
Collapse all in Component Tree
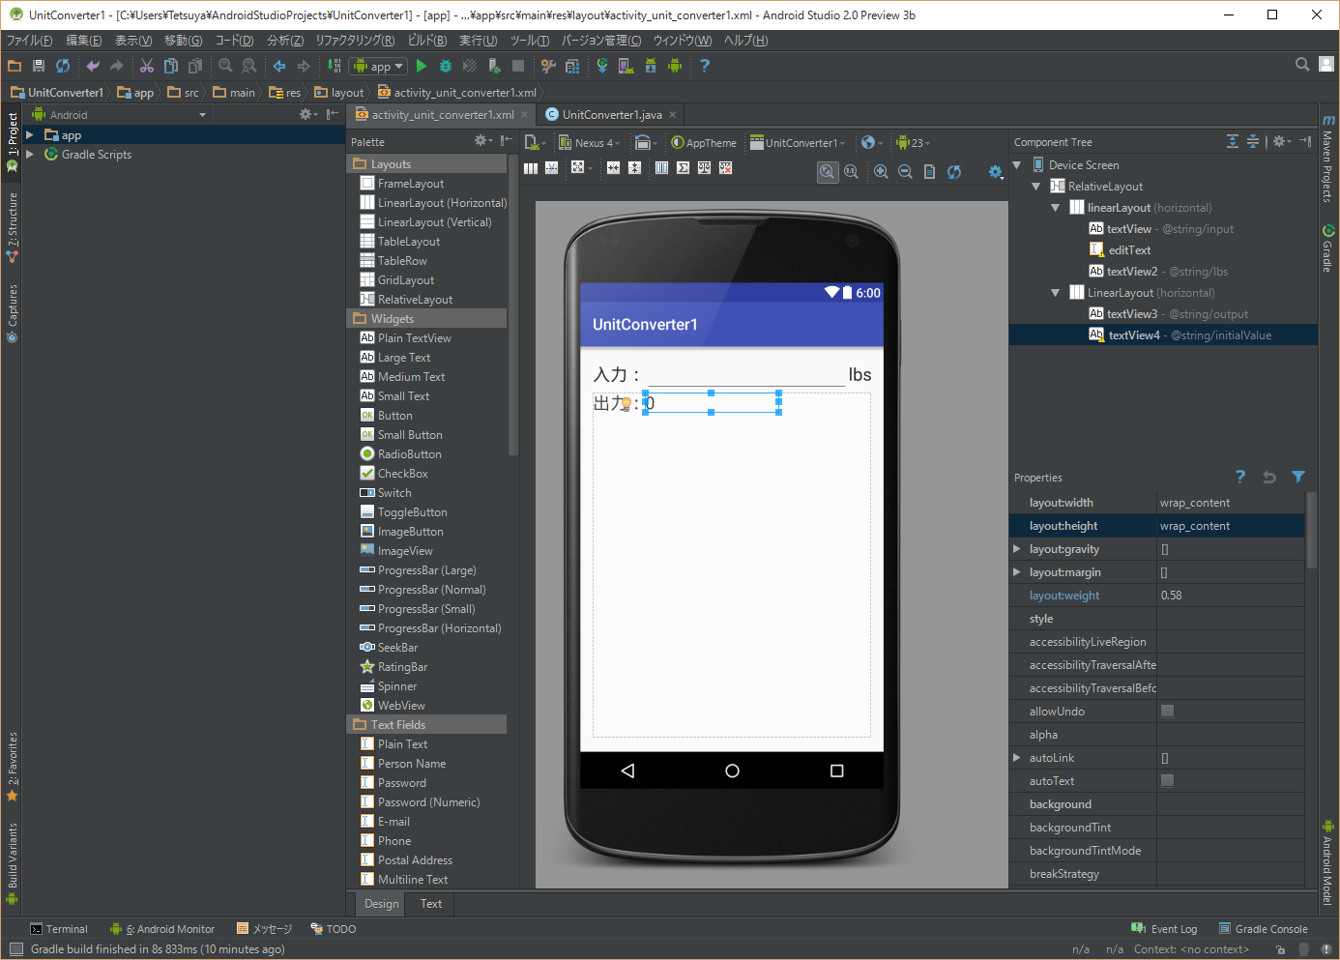tap(1253, 141)
